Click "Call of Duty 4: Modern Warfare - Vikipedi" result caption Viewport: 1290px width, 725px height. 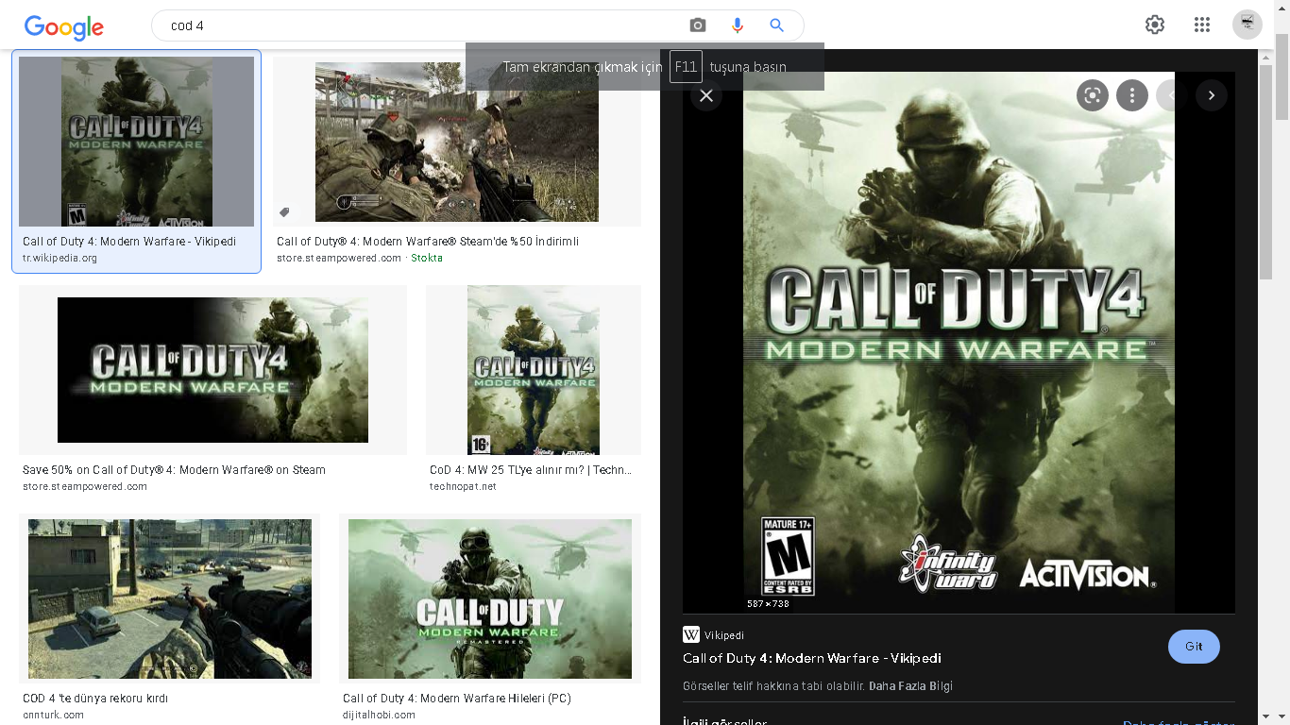click(129, 242)
